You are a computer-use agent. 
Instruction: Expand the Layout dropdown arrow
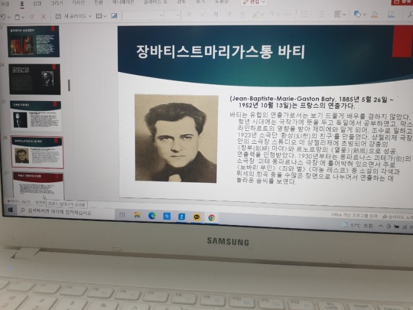click(105, 16)
